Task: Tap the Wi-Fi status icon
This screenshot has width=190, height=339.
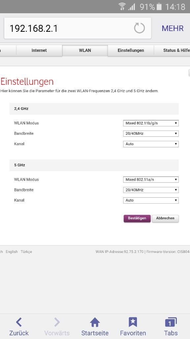Action: click(x=122, y=7)
